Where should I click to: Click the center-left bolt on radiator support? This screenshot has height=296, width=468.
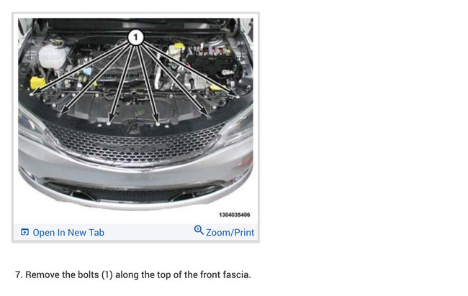pos(109,123)
